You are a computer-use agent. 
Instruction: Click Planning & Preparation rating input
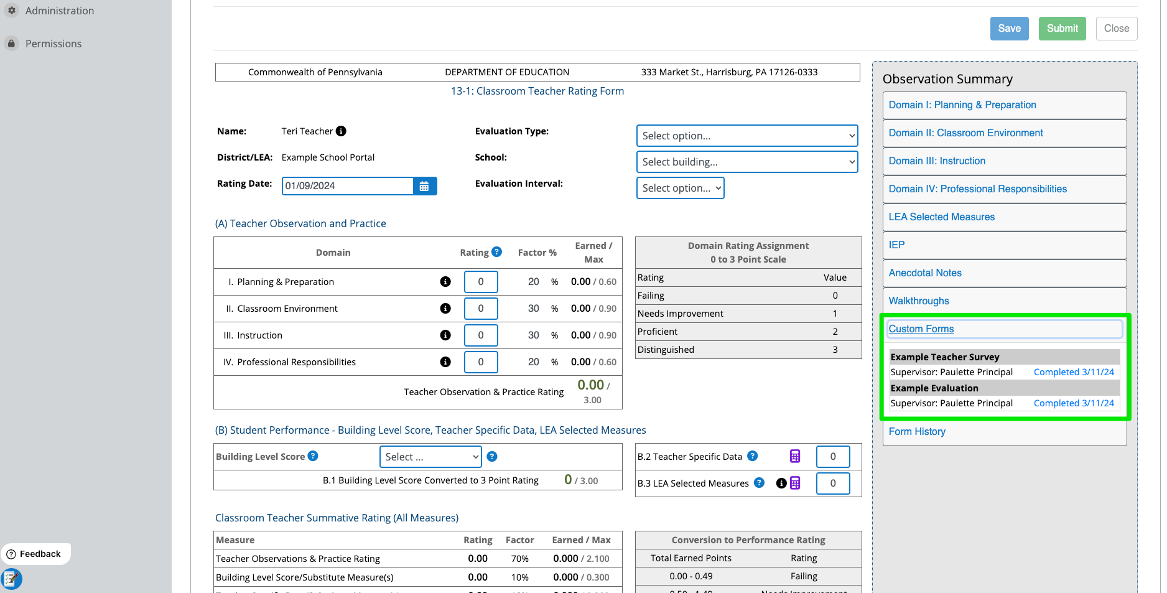click(x=481, y=282)
